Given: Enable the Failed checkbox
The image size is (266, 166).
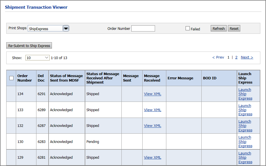Looking at the screenshot, I should [x=187, y=28].
